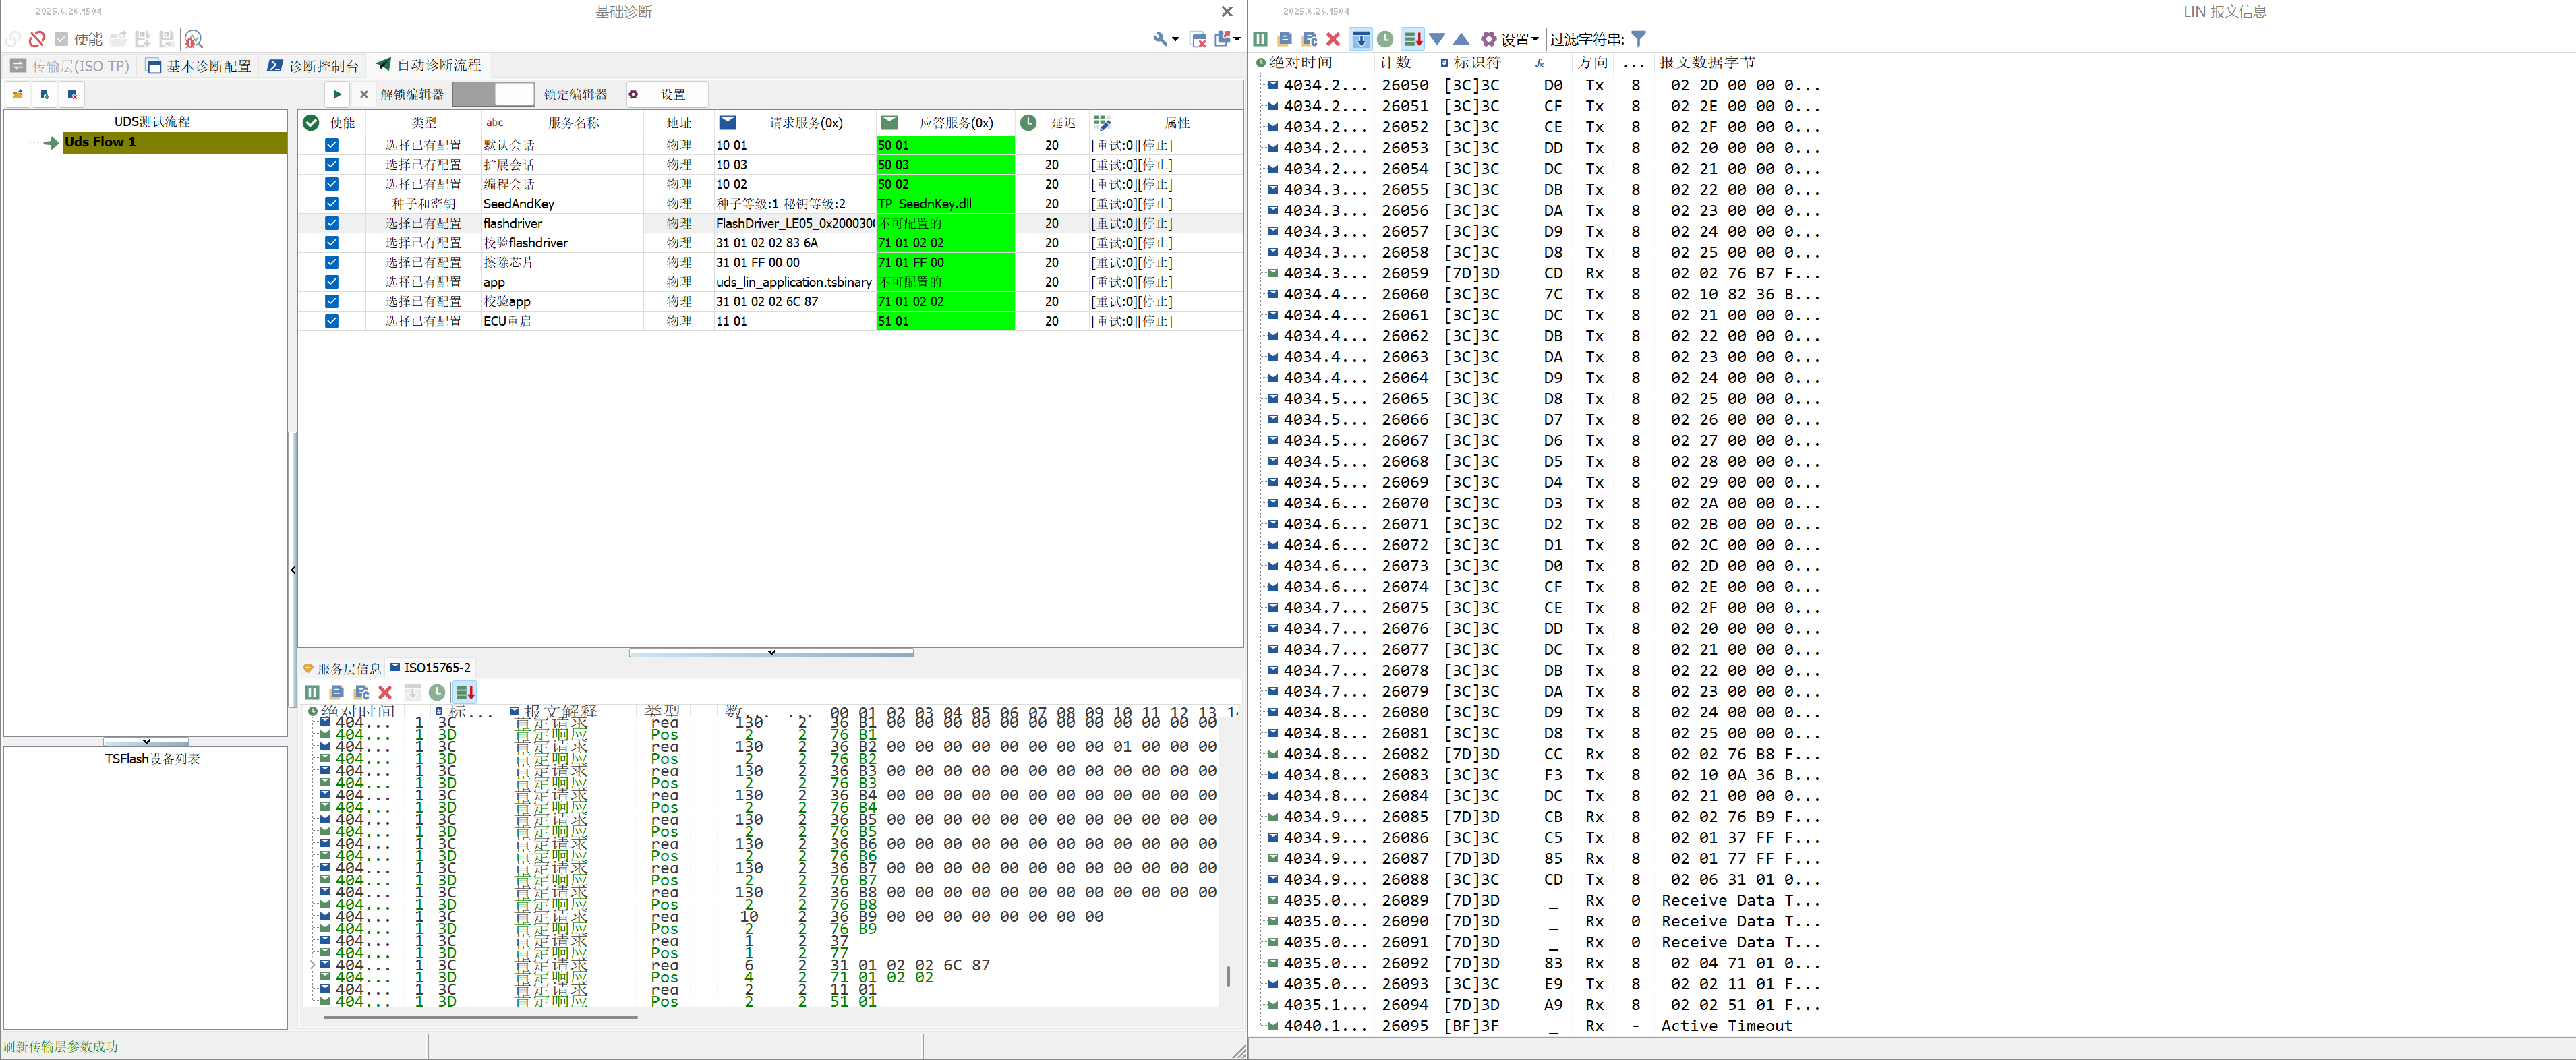
Task: Open the ISO15765-2 tab
Action: 431,667
